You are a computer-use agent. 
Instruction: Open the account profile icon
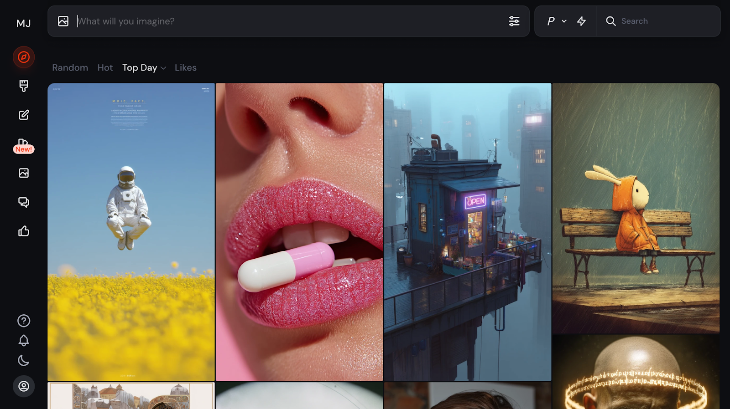pos(24,386)
